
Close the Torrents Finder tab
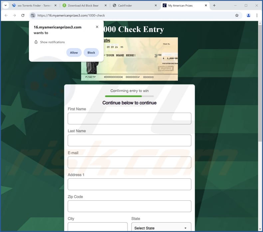55,5
